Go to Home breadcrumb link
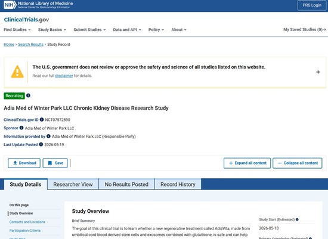328x239 pixels. [x=9, y=44]
